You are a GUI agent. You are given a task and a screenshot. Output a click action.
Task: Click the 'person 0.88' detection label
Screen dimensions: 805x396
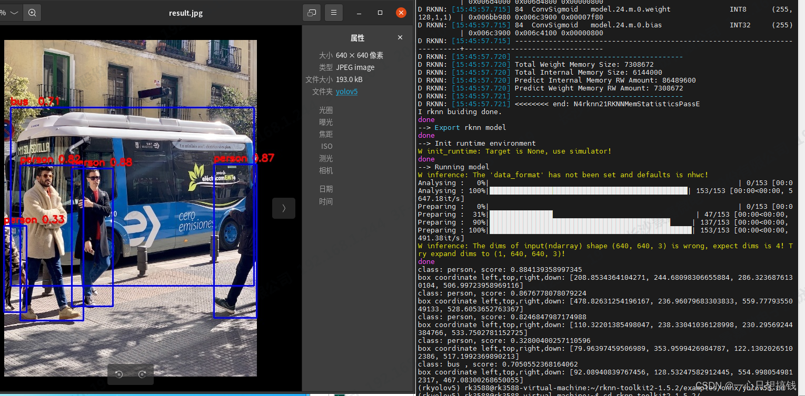[x=102, y=163]
